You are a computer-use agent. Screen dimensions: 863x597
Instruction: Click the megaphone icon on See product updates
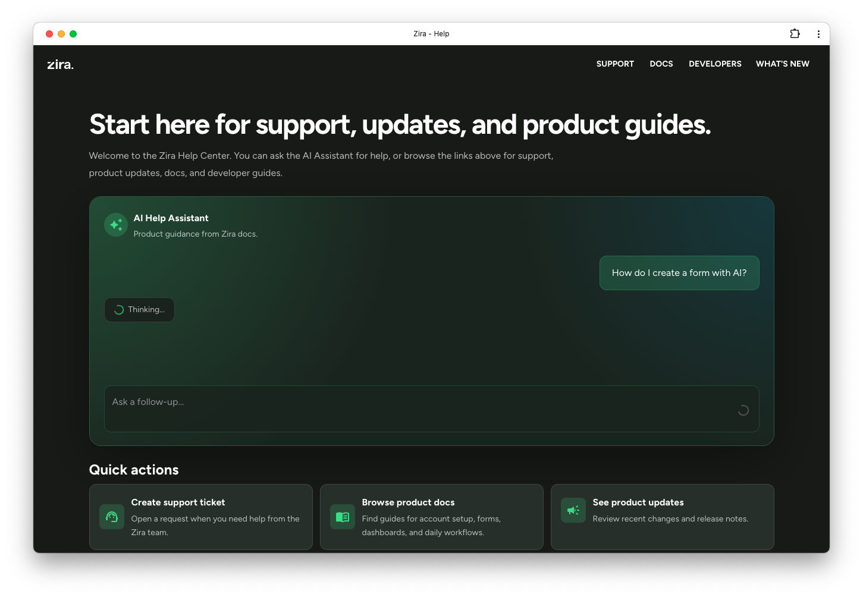573,510
